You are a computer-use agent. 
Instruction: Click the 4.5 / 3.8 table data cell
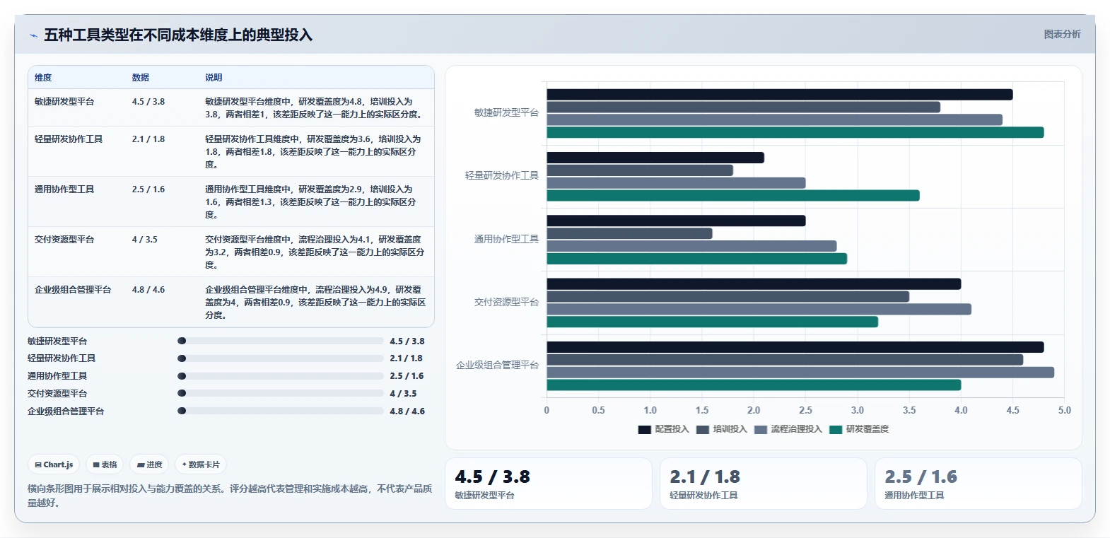pos(148,102)
